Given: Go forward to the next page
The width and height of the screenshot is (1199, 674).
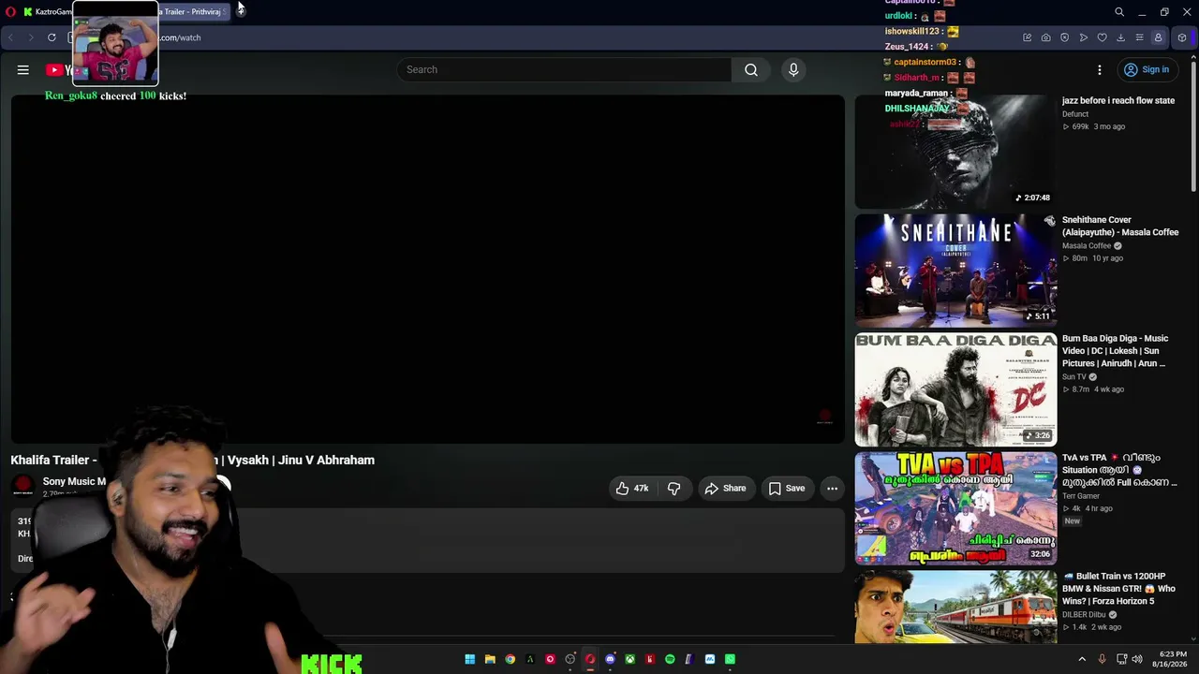Looking at the screenshot, I should click(x=30, y=37).
